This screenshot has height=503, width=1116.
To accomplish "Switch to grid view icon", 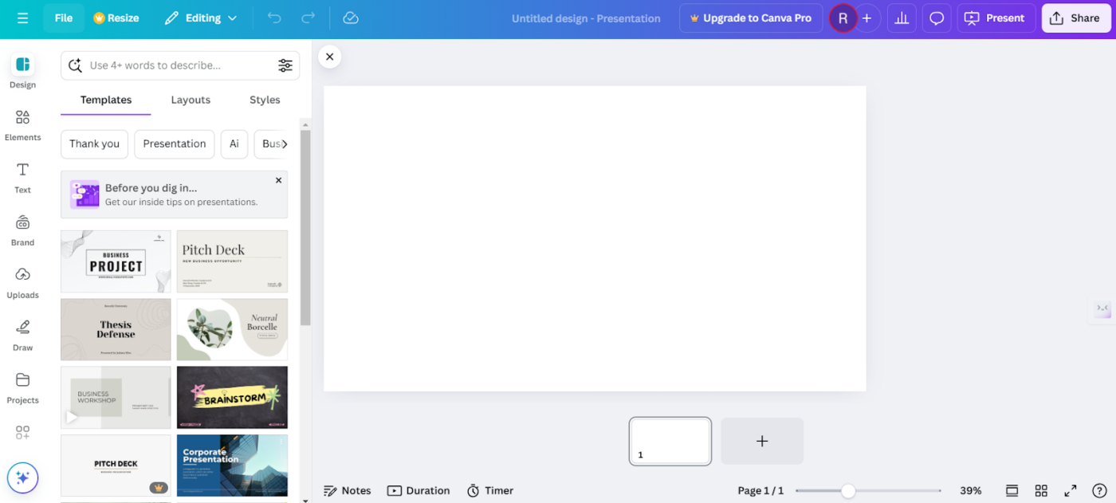I will 1041,490.
